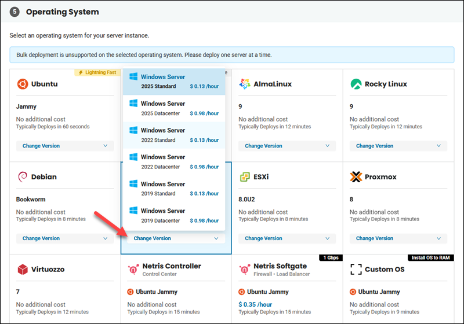Image resolution: width=464 pixels, height=324 pixels.
Task: Click Windows icon beside 2019 Datacenter
Action: 133,211
